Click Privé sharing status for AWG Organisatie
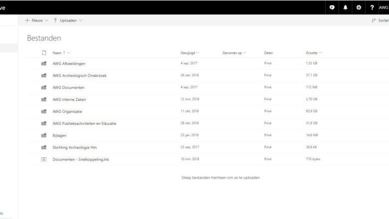Image resolution: width=389 pixels, height=219 pixels. pos(268,112)
